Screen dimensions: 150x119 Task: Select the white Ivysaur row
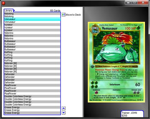tap(32, 27)
